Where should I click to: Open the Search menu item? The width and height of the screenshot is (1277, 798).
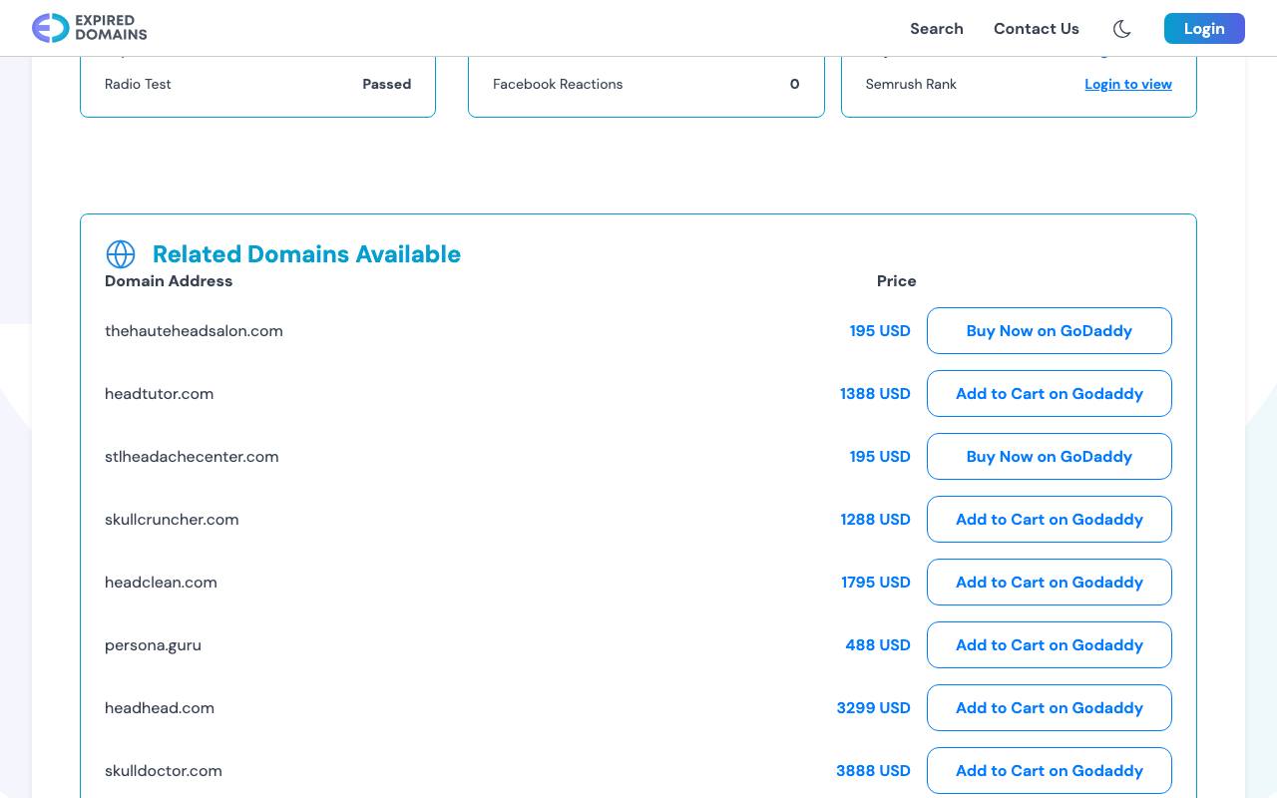point(936,28)
